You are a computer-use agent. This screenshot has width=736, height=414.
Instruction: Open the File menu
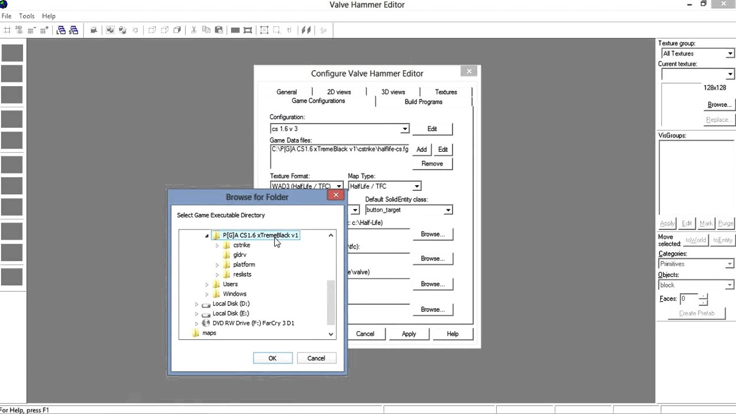[x=6, y=16]
